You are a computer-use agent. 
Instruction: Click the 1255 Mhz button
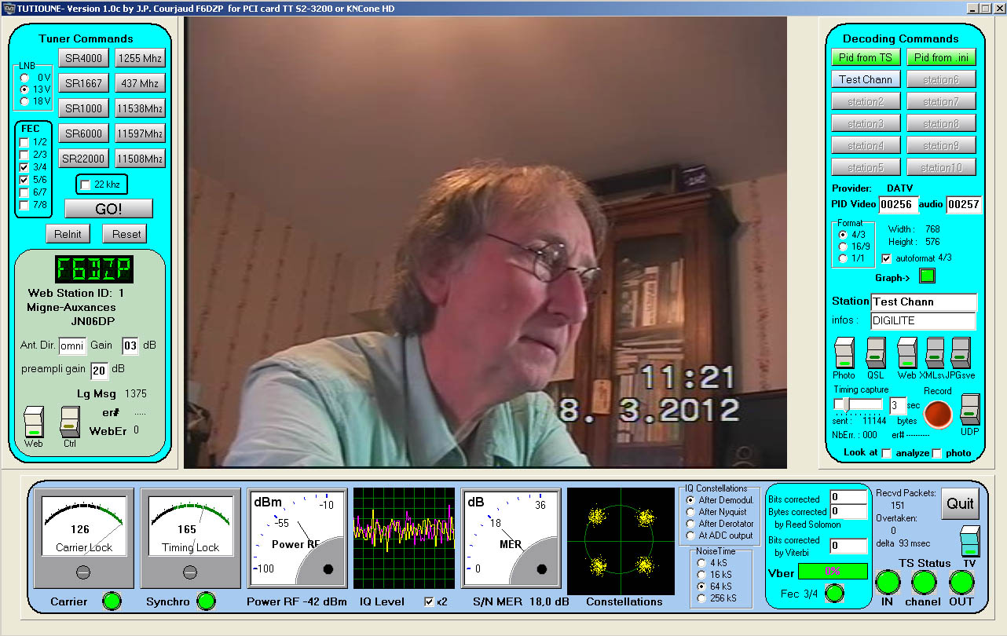(x=140, y=58)
